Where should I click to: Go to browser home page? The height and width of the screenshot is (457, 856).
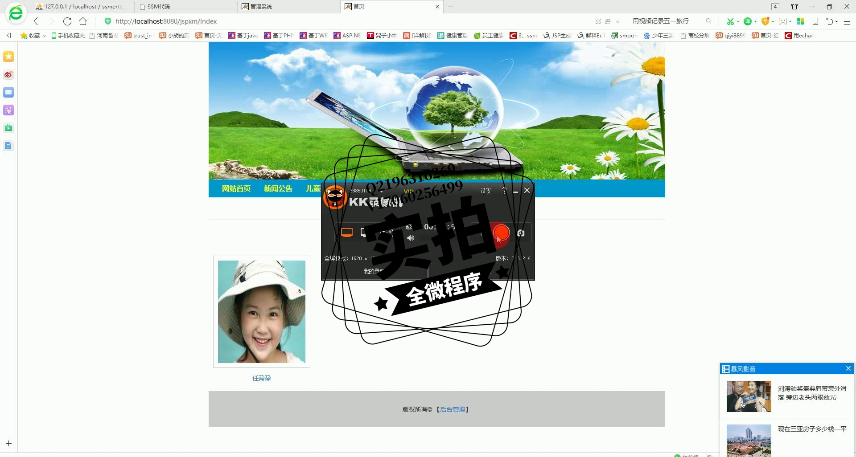coord(83,21)
